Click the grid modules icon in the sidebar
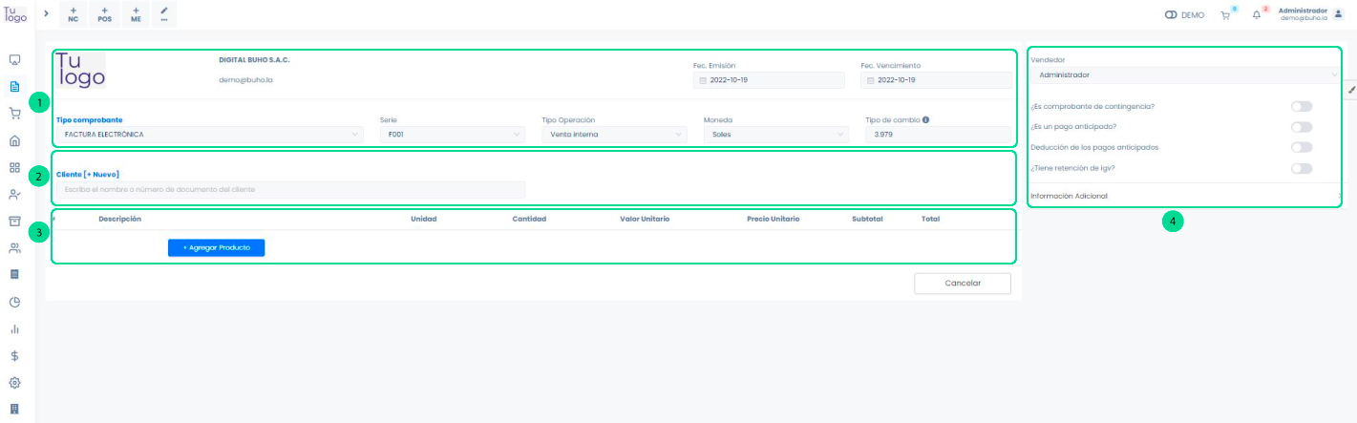Image resolution: width=1357 pixels, height=423 pixels. click(x=14, y=167)
